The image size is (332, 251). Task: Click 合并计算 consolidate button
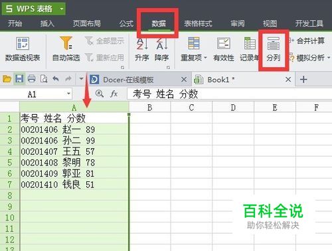pyautogui.click(x=307, y=41)
